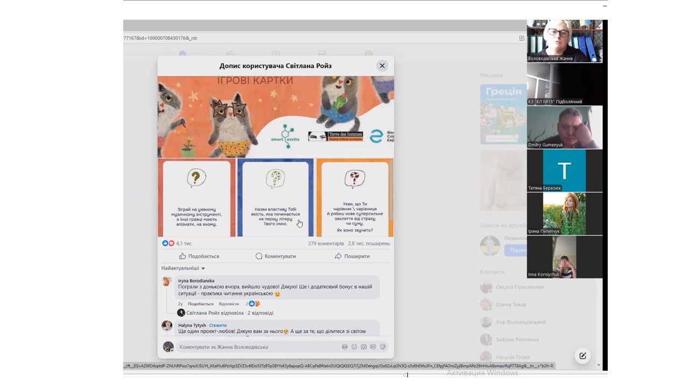Viewport: 689px width, 387px height.
Task: Open GIF picker in comment box
Action: pyautogui.click(x=373, y=347)
